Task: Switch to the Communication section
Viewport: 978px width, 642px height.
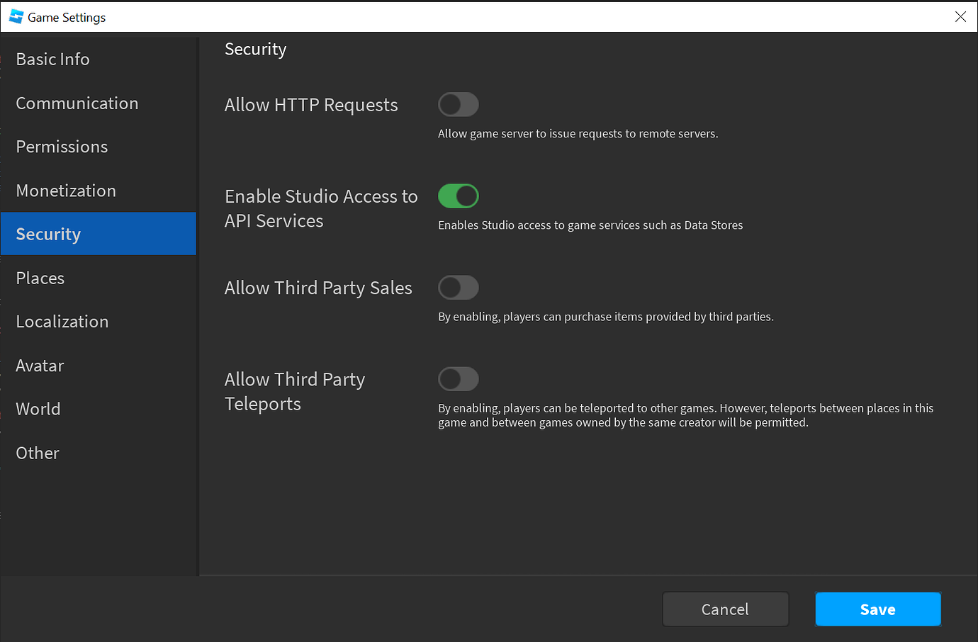Action: point(77,103)
